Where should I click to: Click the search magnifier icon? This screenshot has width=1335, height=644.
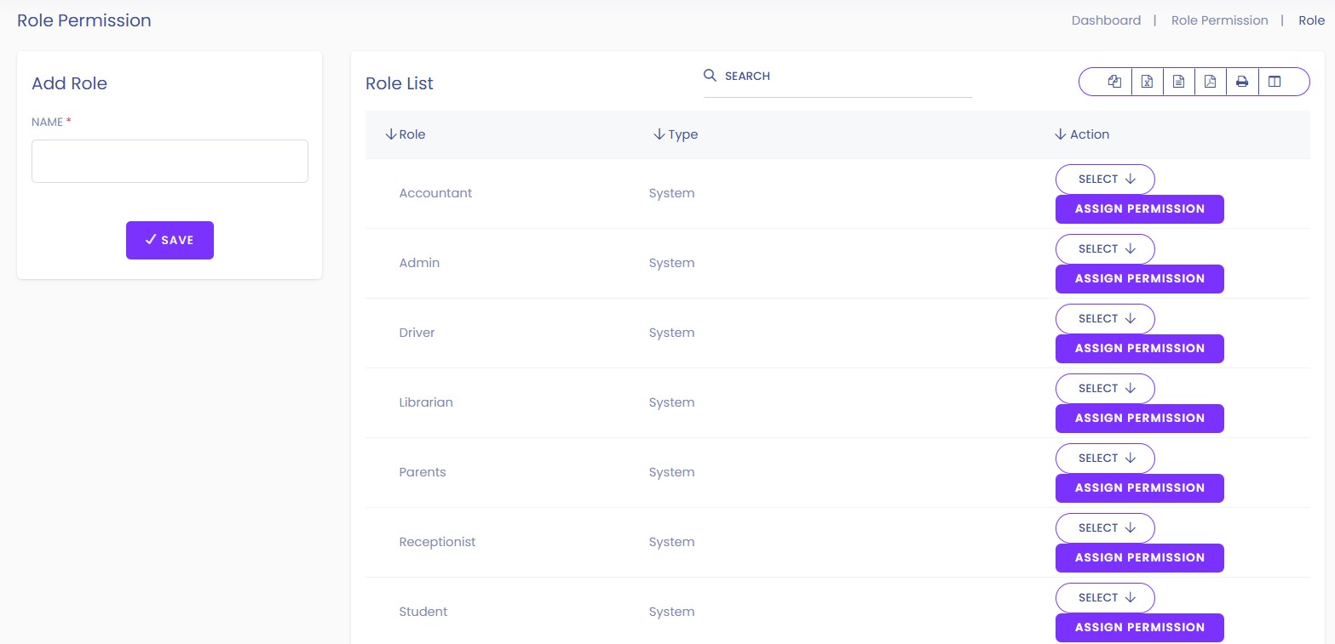[710, 76]
